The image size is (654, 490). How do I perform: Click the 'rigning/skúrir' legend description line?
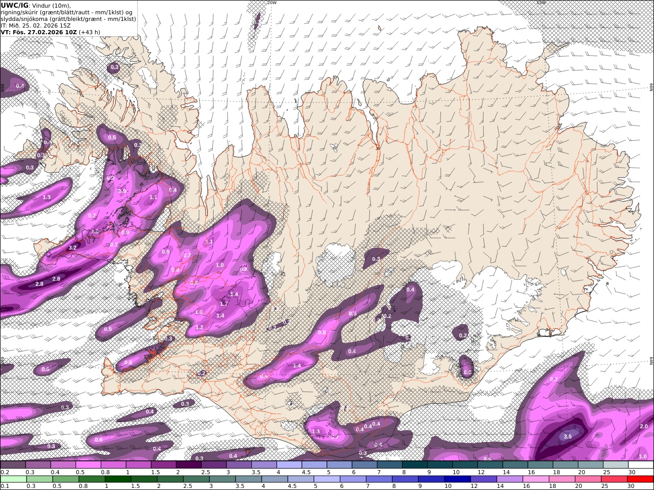point(67,12)
